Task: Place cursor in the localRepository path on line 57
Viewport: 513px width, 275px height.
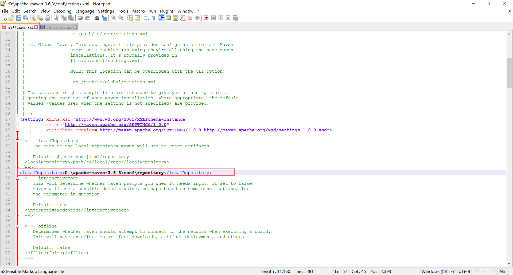Action: pyautogui.click(x=114, y=173)
